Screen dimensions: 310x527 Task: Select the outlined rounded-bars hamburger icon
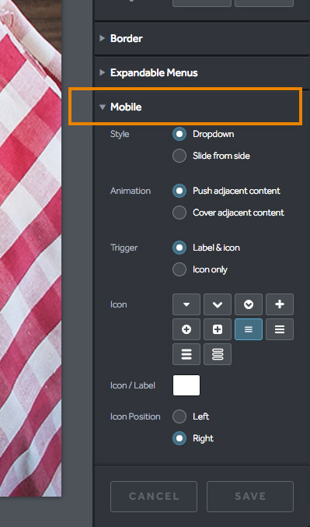(218, 354)
